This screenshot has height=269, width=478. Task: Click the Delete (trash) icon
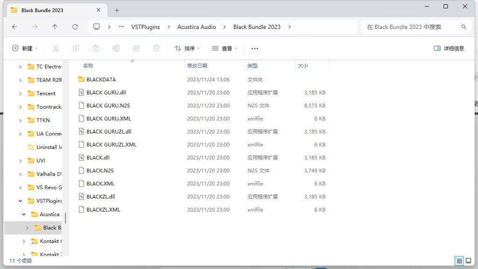coord(156,48)
